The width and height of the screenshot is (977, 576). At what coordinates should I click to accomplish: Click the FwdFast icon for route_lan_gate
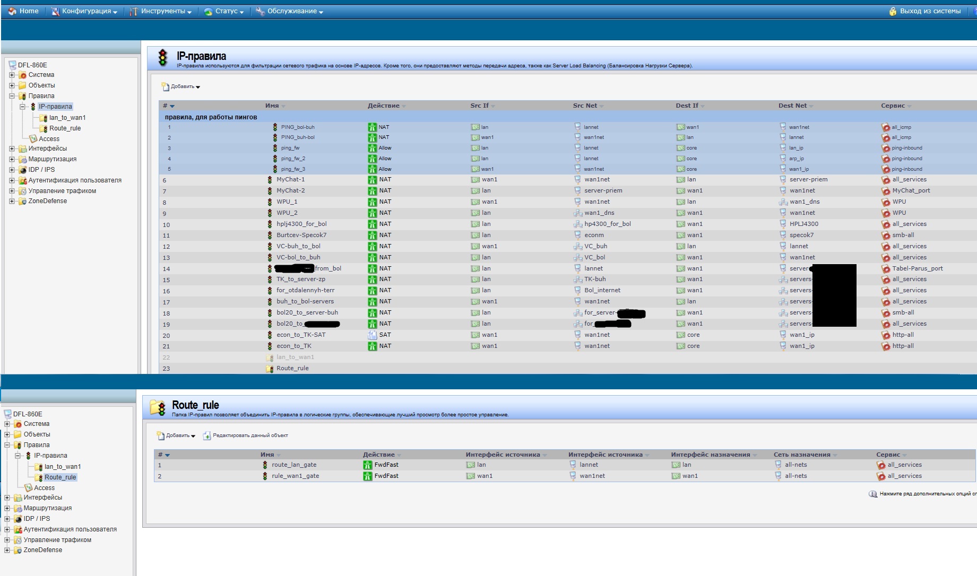(367, 465)
